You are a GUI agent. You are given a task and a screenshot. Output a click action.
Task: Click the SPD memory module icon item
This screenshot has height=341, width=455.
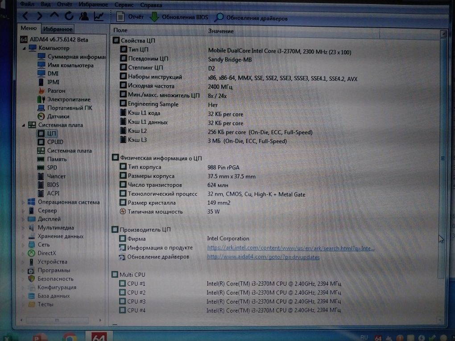41,168
